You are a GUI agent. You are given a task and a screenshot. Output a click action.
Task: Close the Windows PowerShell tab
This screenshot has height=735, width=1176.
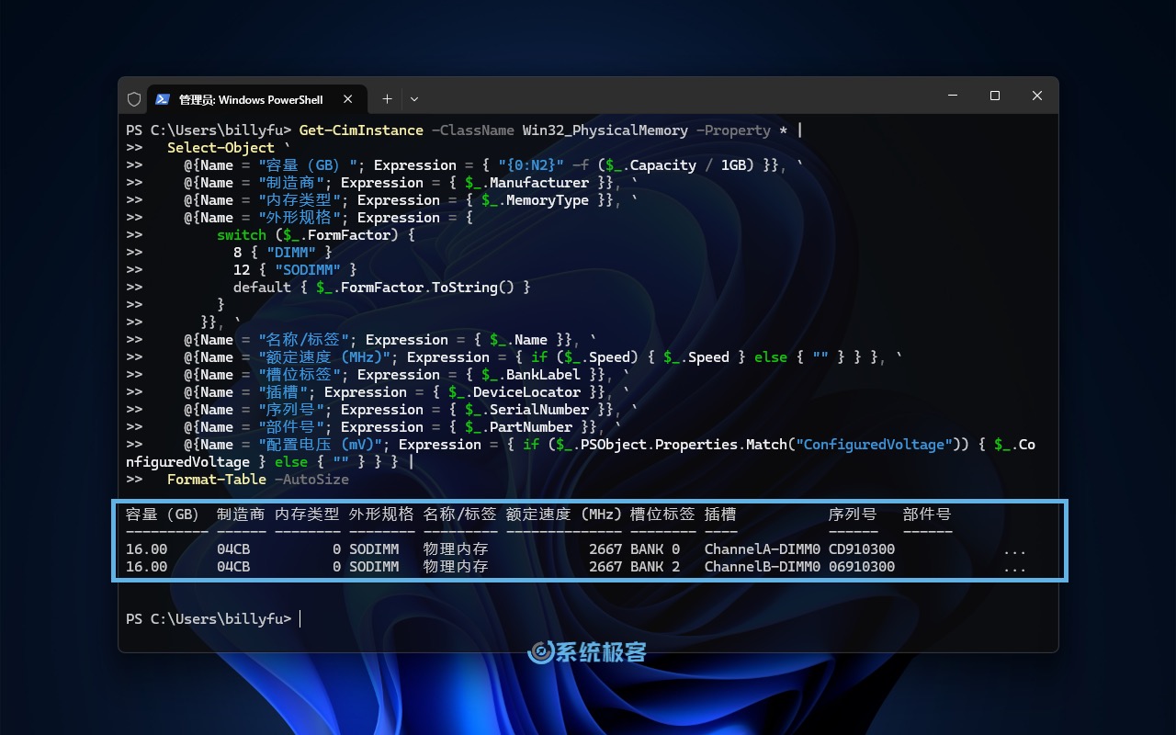[x=348, y=99]
